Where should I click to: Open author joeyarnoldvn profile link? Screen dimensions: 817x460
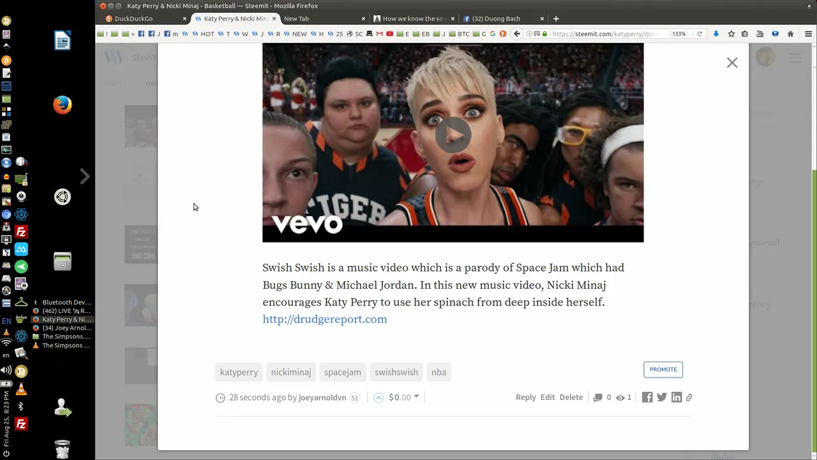click(x=322, y=397)
